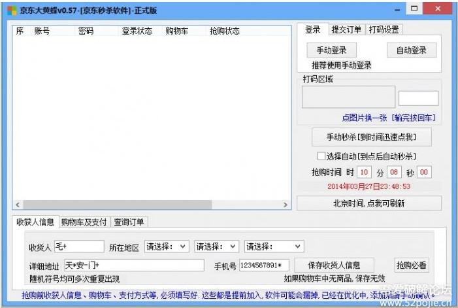Click the list's left scroll arrow
Viewport: 458px width, 308px height.
(18, 205)
